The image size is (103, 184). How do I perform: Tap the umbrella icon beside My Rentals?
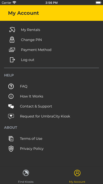point(12,30)
